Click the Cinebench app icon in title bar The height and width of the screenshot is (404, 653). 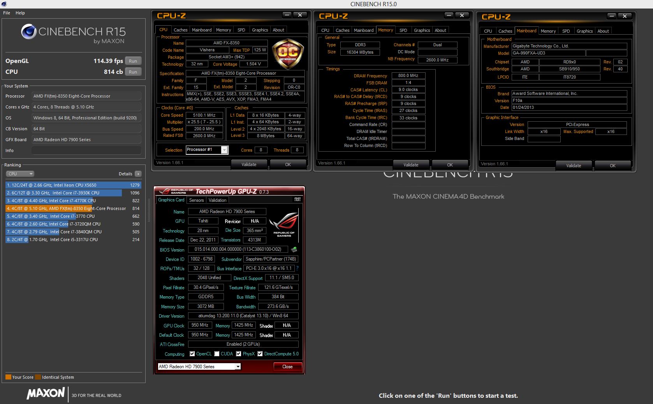(4, 4)
